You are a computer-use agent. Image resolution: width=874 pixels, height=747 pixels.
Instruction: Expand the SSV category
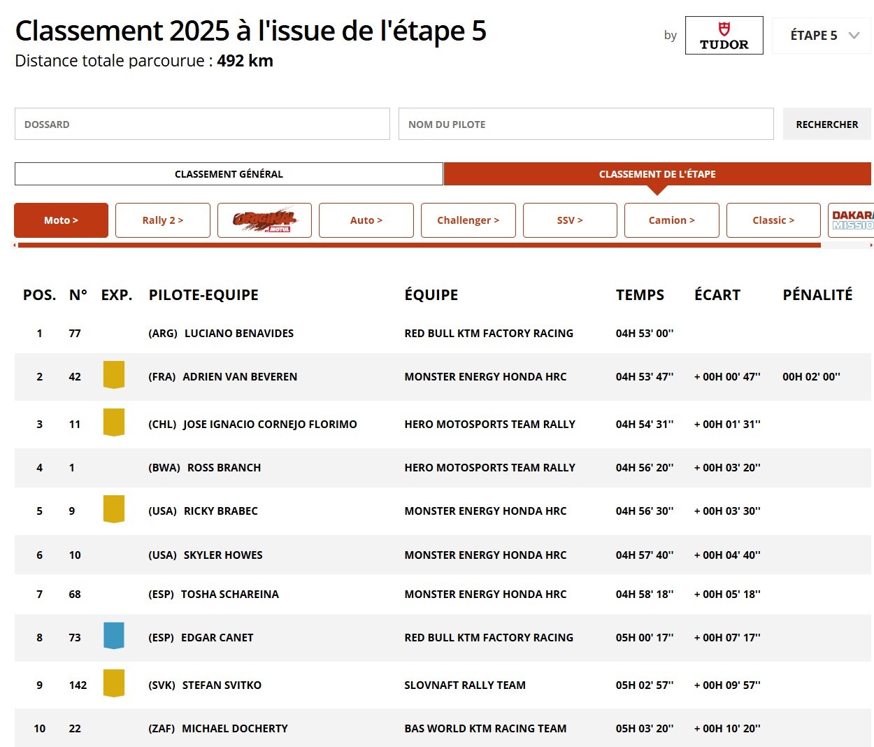tap(570, 220)
